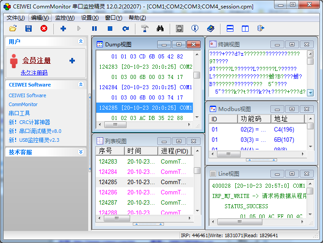Select row 124287 in 列表视图

145,202
